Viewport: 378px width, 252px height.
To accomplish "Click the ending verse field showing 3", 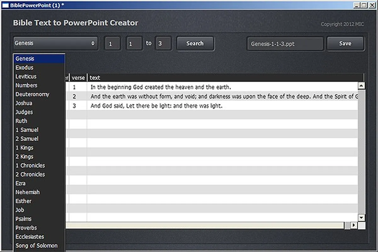I will (163, 43).
